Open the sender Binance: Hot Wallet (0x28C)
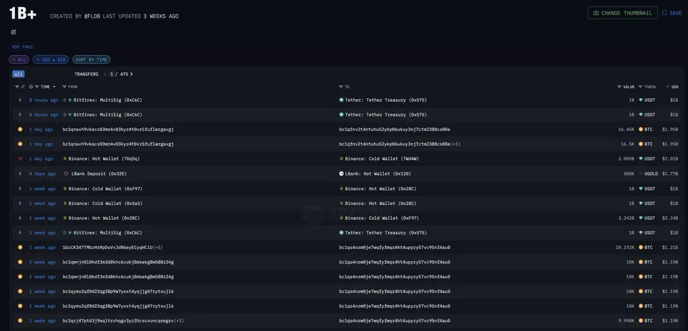The image size is (688, 331). click(104, 218)
